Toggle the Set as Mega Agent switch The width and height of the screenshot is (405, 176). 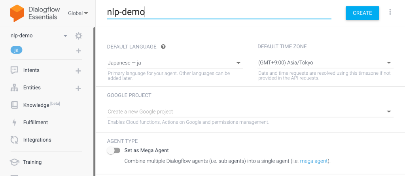tap(114, 150)
